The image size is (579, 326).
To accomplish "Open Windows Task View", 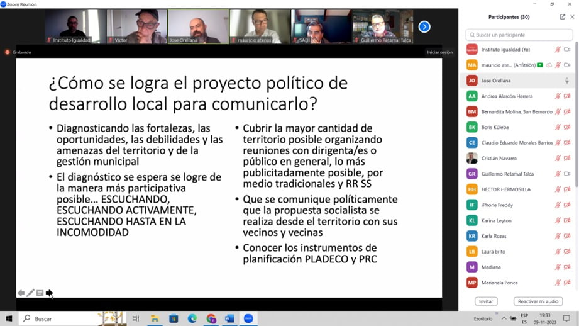I will 136,319.
